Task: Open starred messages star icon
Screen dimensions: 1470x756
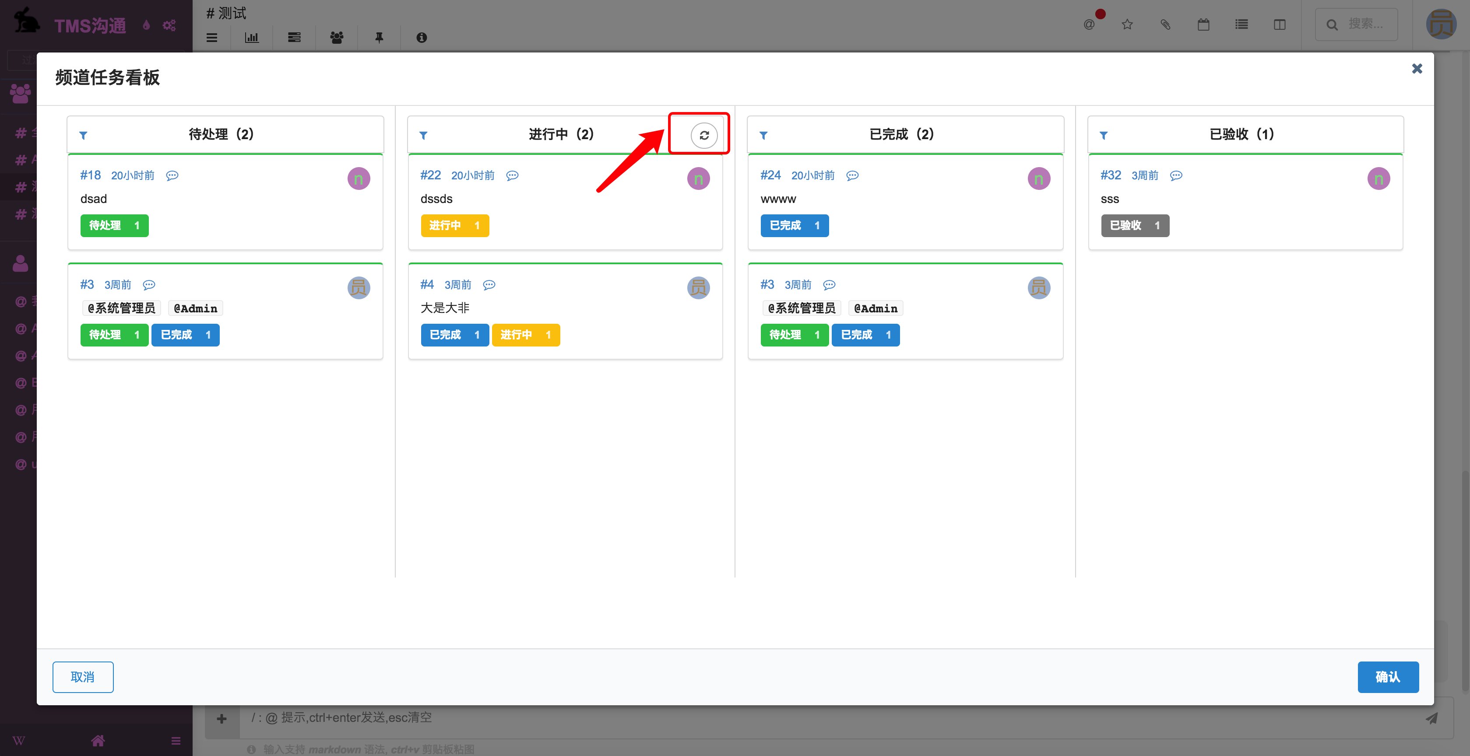Action: (1127, 24)
